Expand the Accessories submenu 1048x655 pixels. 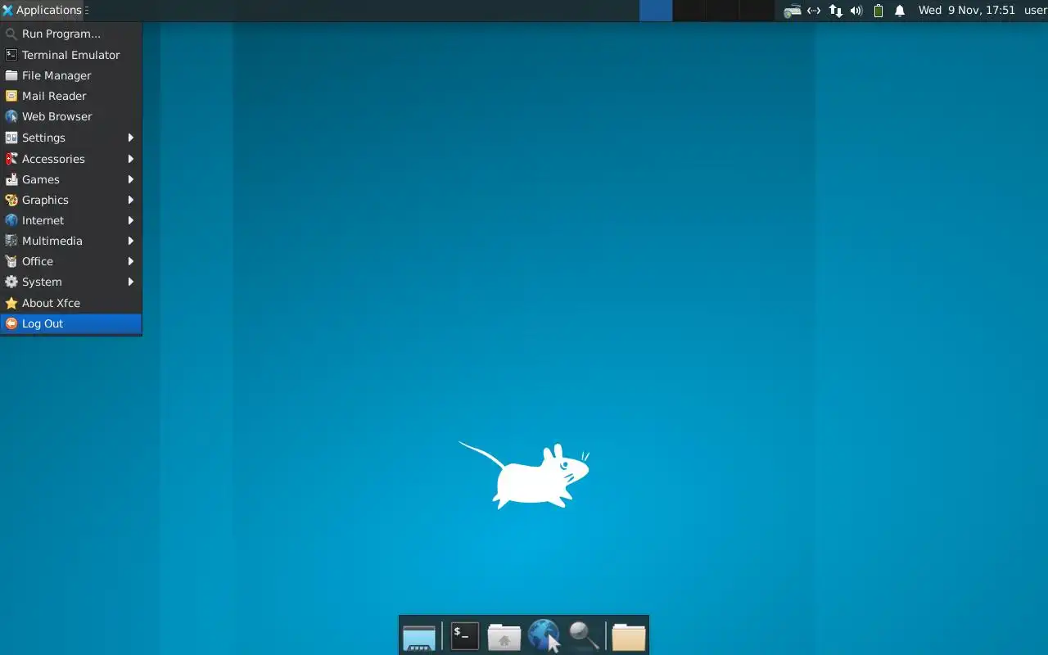(x=71, y=159)
